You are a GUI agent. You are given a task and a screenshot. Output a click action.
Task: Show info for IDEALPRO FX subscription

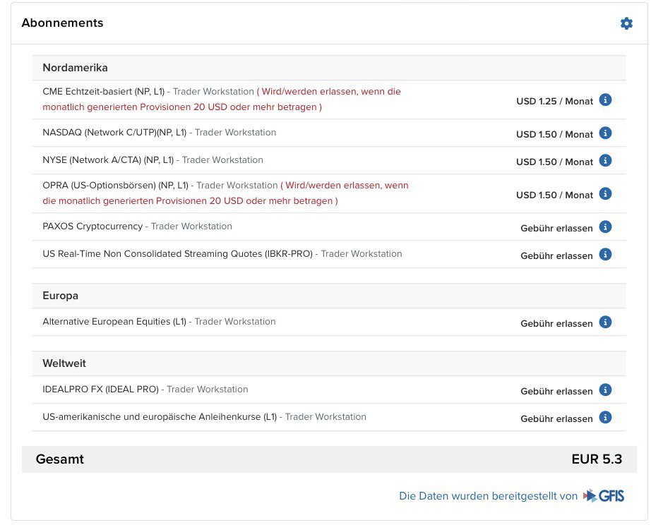605,390
